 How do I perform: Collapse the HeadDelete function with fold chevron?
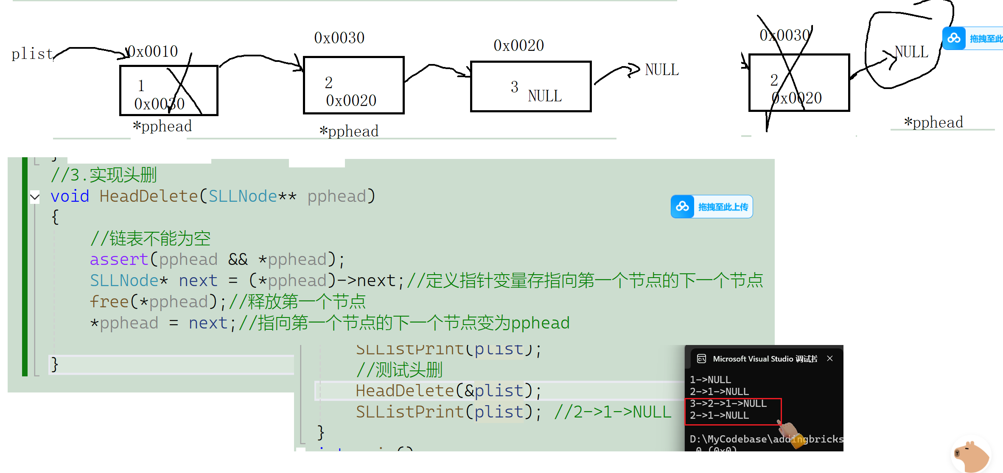[35, 197]
